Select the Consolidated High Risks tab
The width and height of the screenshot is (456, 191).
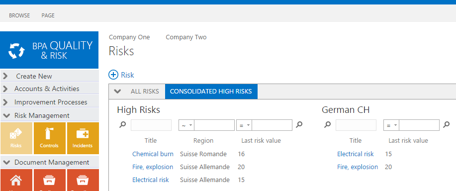(x=211, y=92)
